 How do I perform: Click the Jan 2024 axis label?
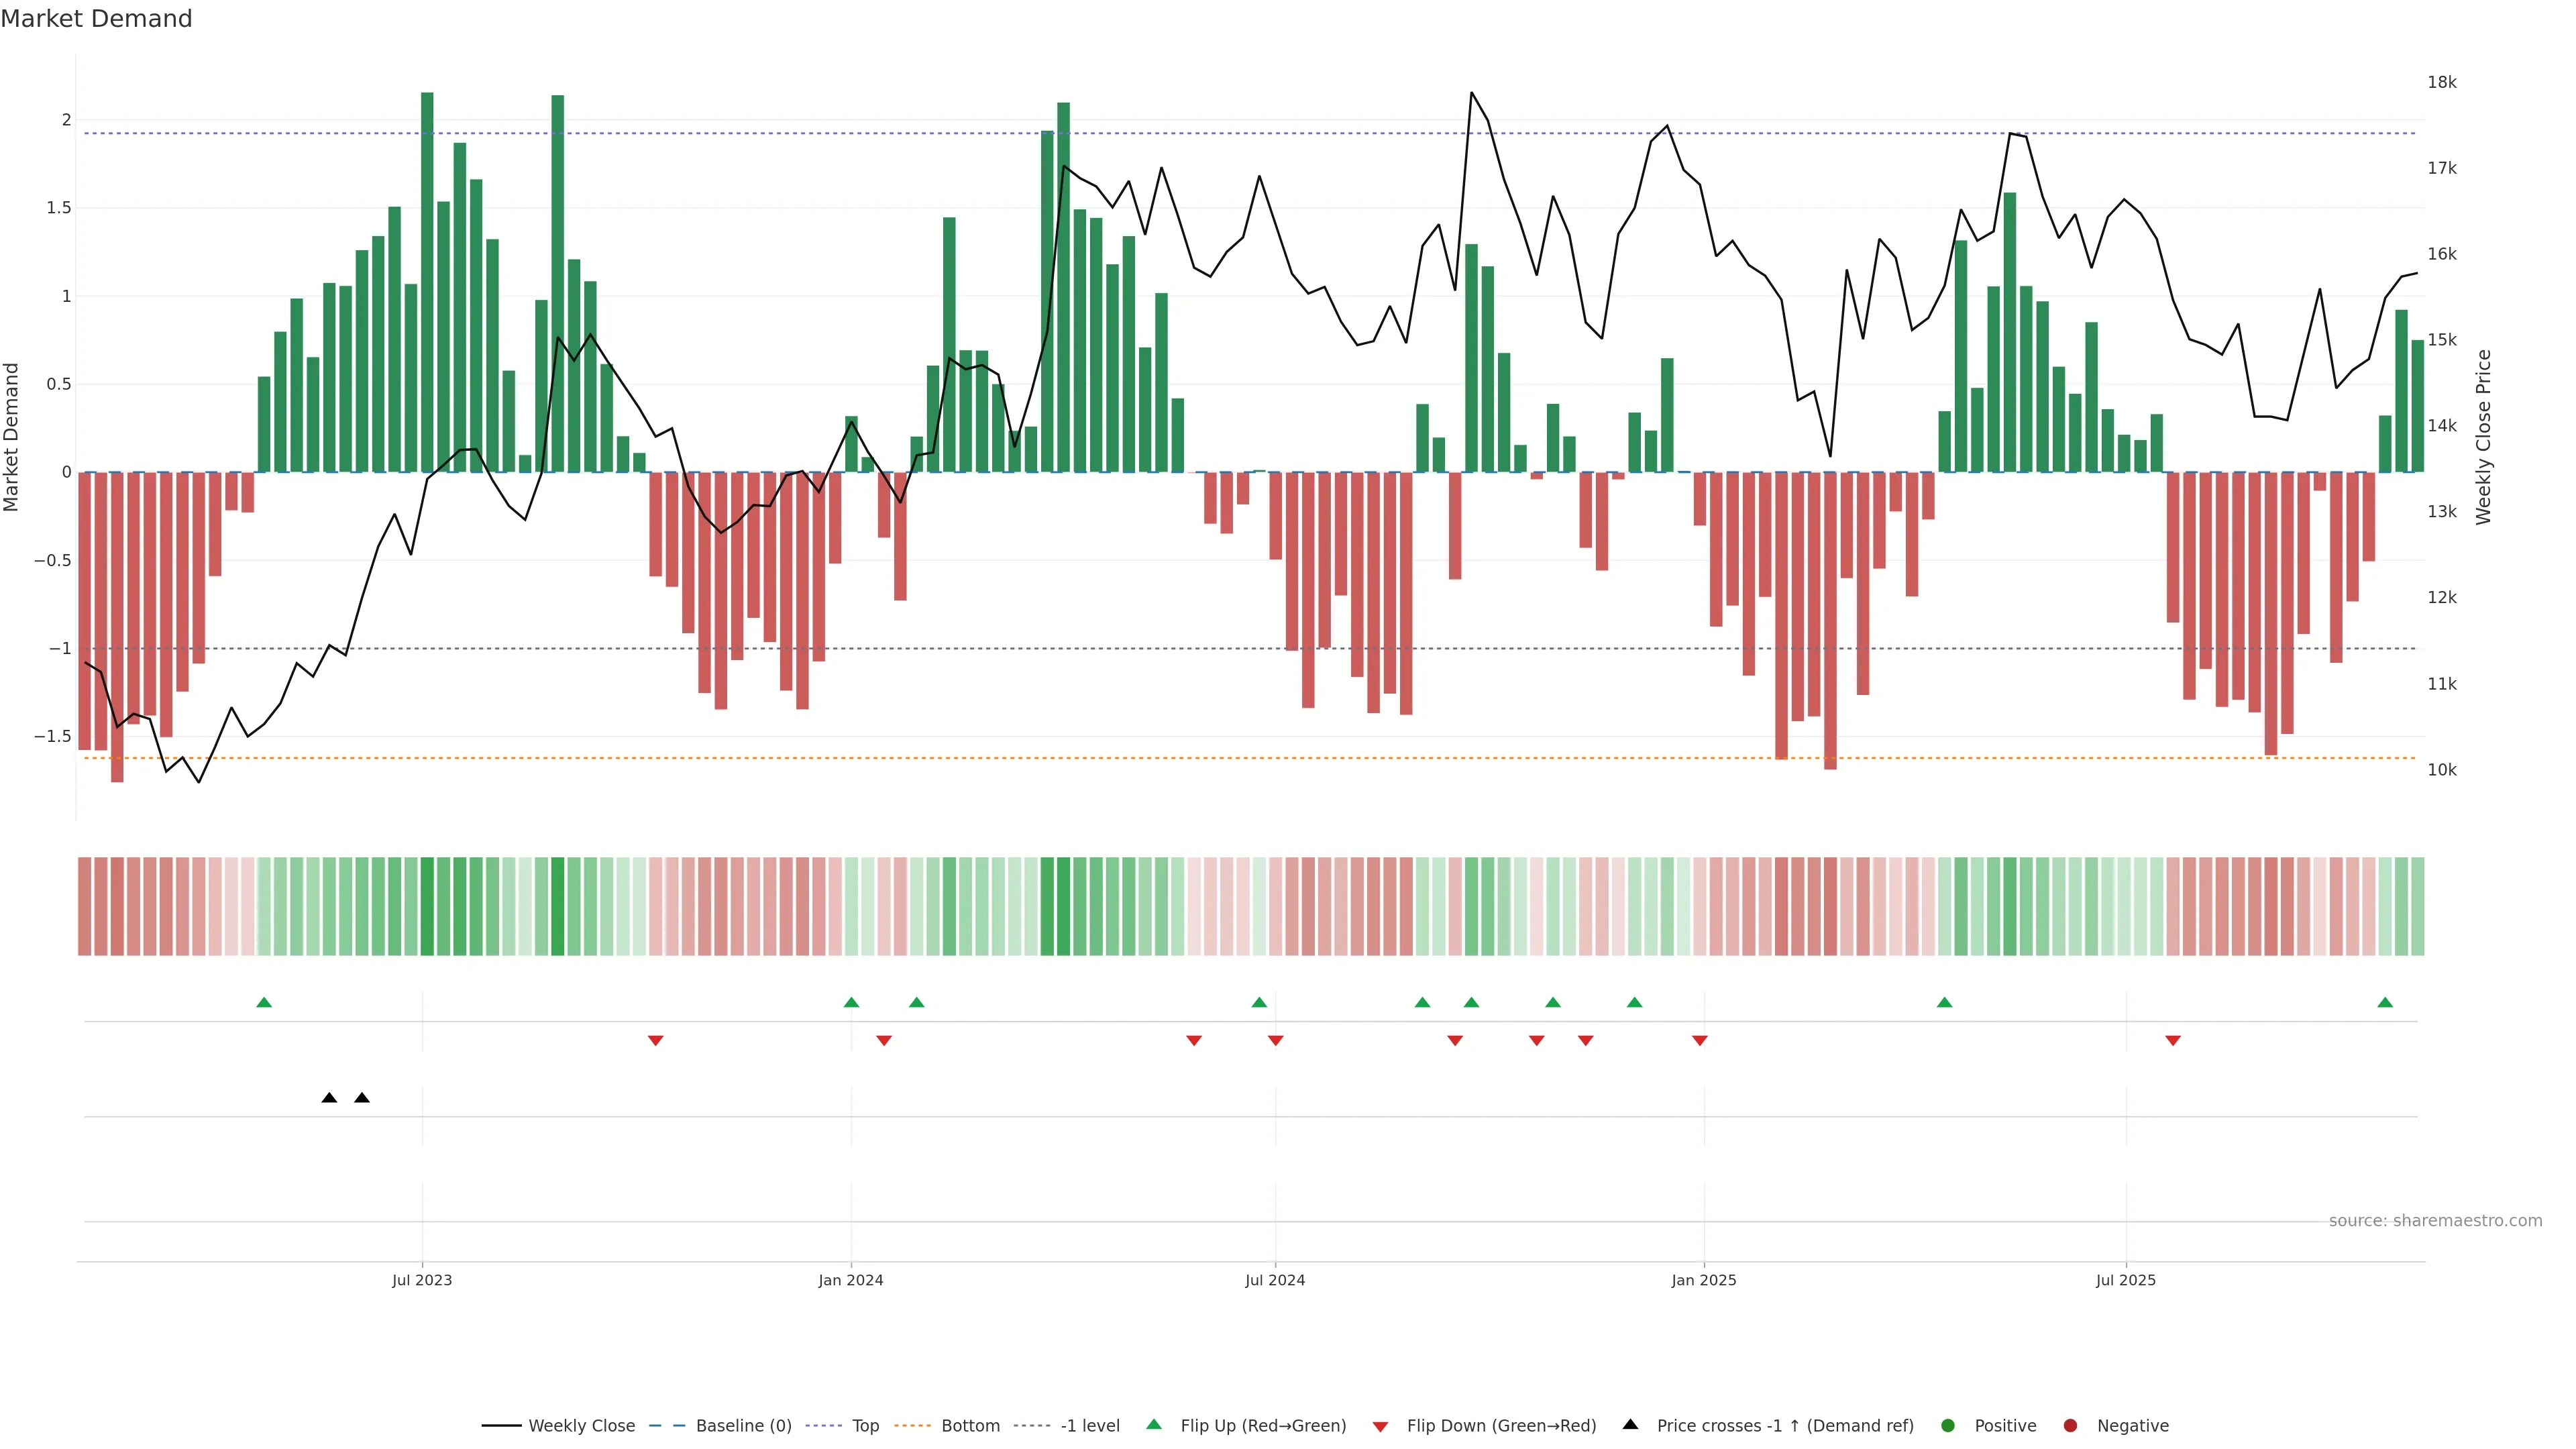[x=850, y=1280]
